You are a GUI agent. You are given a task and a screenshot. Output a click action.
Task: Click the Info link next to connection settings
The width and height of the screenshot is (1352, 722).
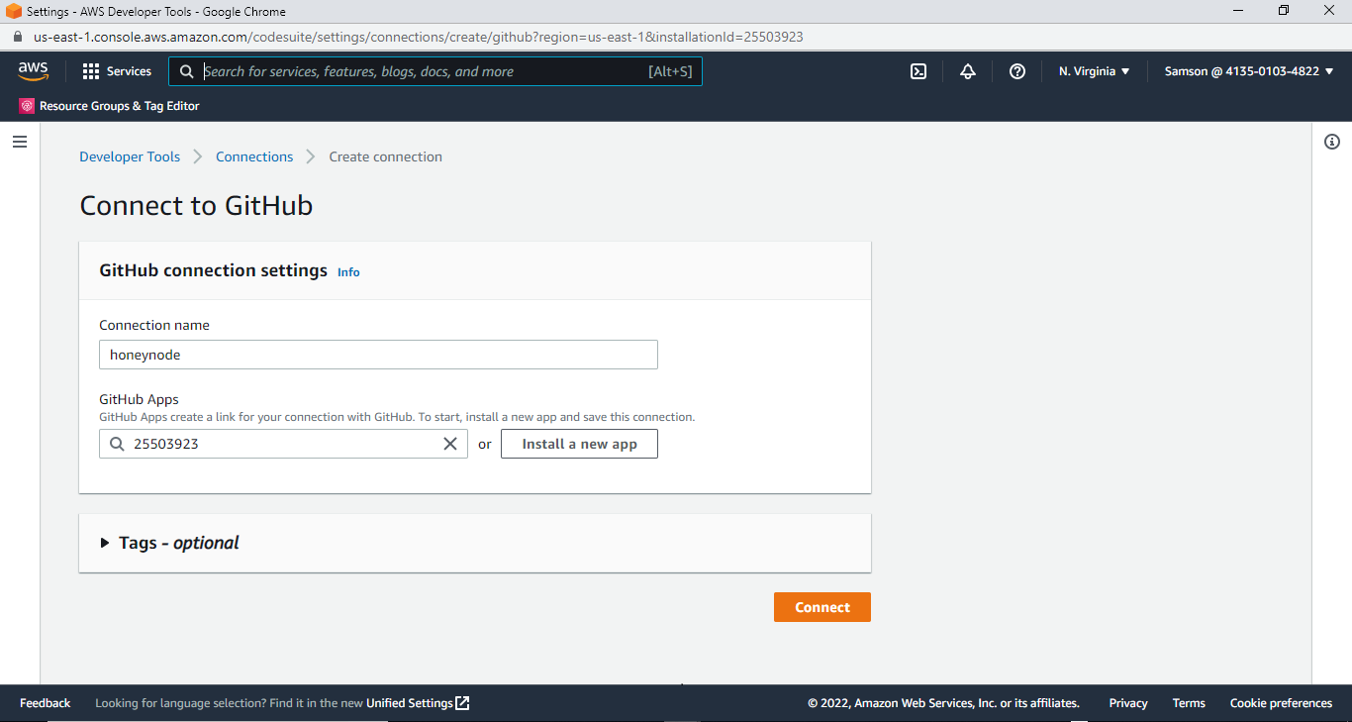347,270
